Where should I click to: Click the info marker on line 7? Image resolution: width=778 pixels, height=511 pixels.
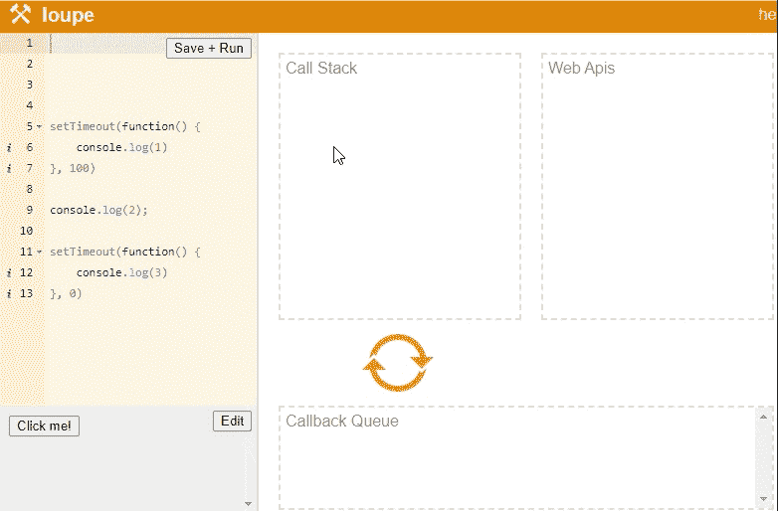(9, 168)
